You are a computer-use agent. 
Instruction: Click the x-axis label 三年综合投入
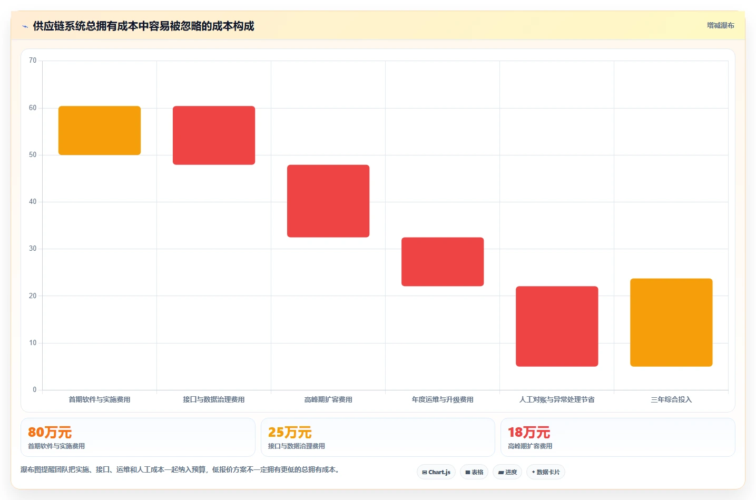[x=671, y=399]
